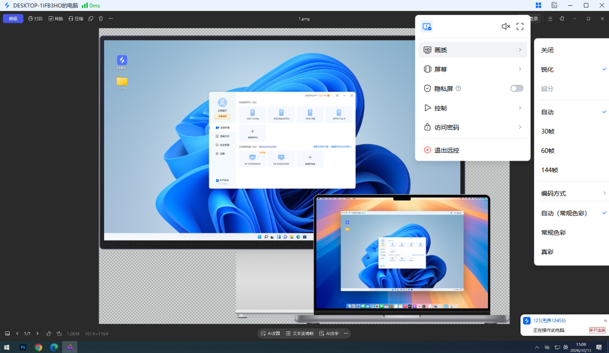
Task: Click the trash delete icon in viewer toolbar
Action: click(101, 19)
